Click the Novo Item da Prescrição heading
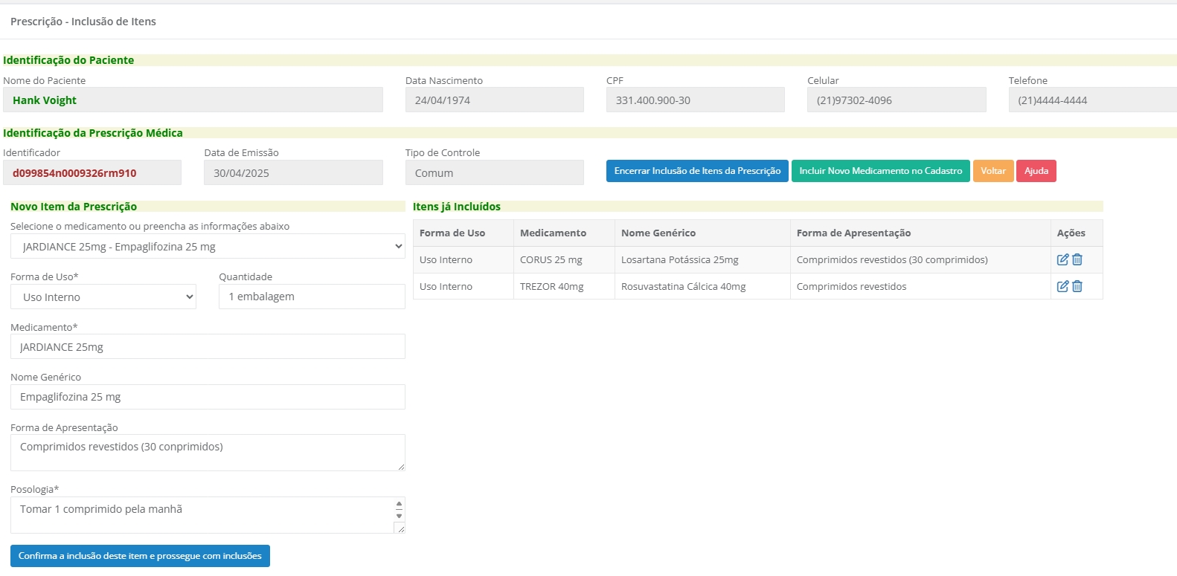 point(74,207)
